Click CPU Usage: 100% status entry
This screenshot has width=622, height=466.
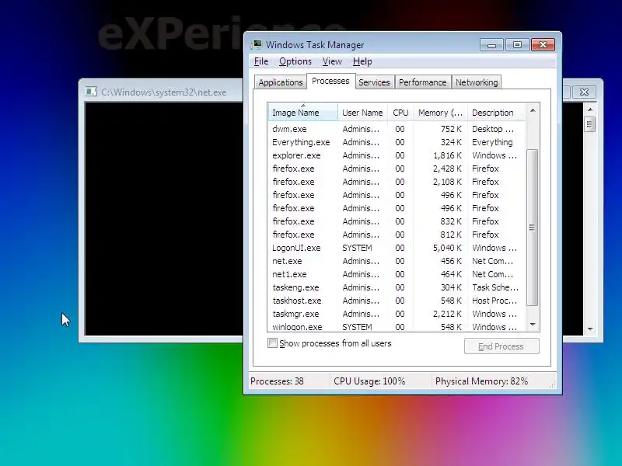(x=369, y=381)
